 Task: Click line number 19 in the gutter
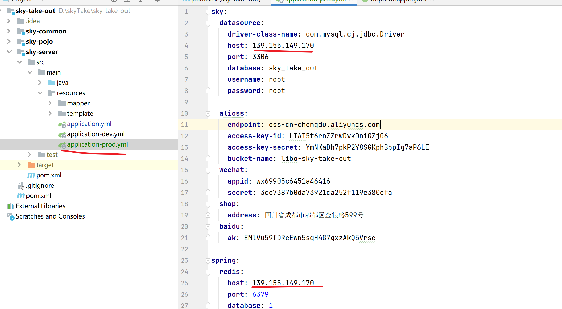(184, 215)
